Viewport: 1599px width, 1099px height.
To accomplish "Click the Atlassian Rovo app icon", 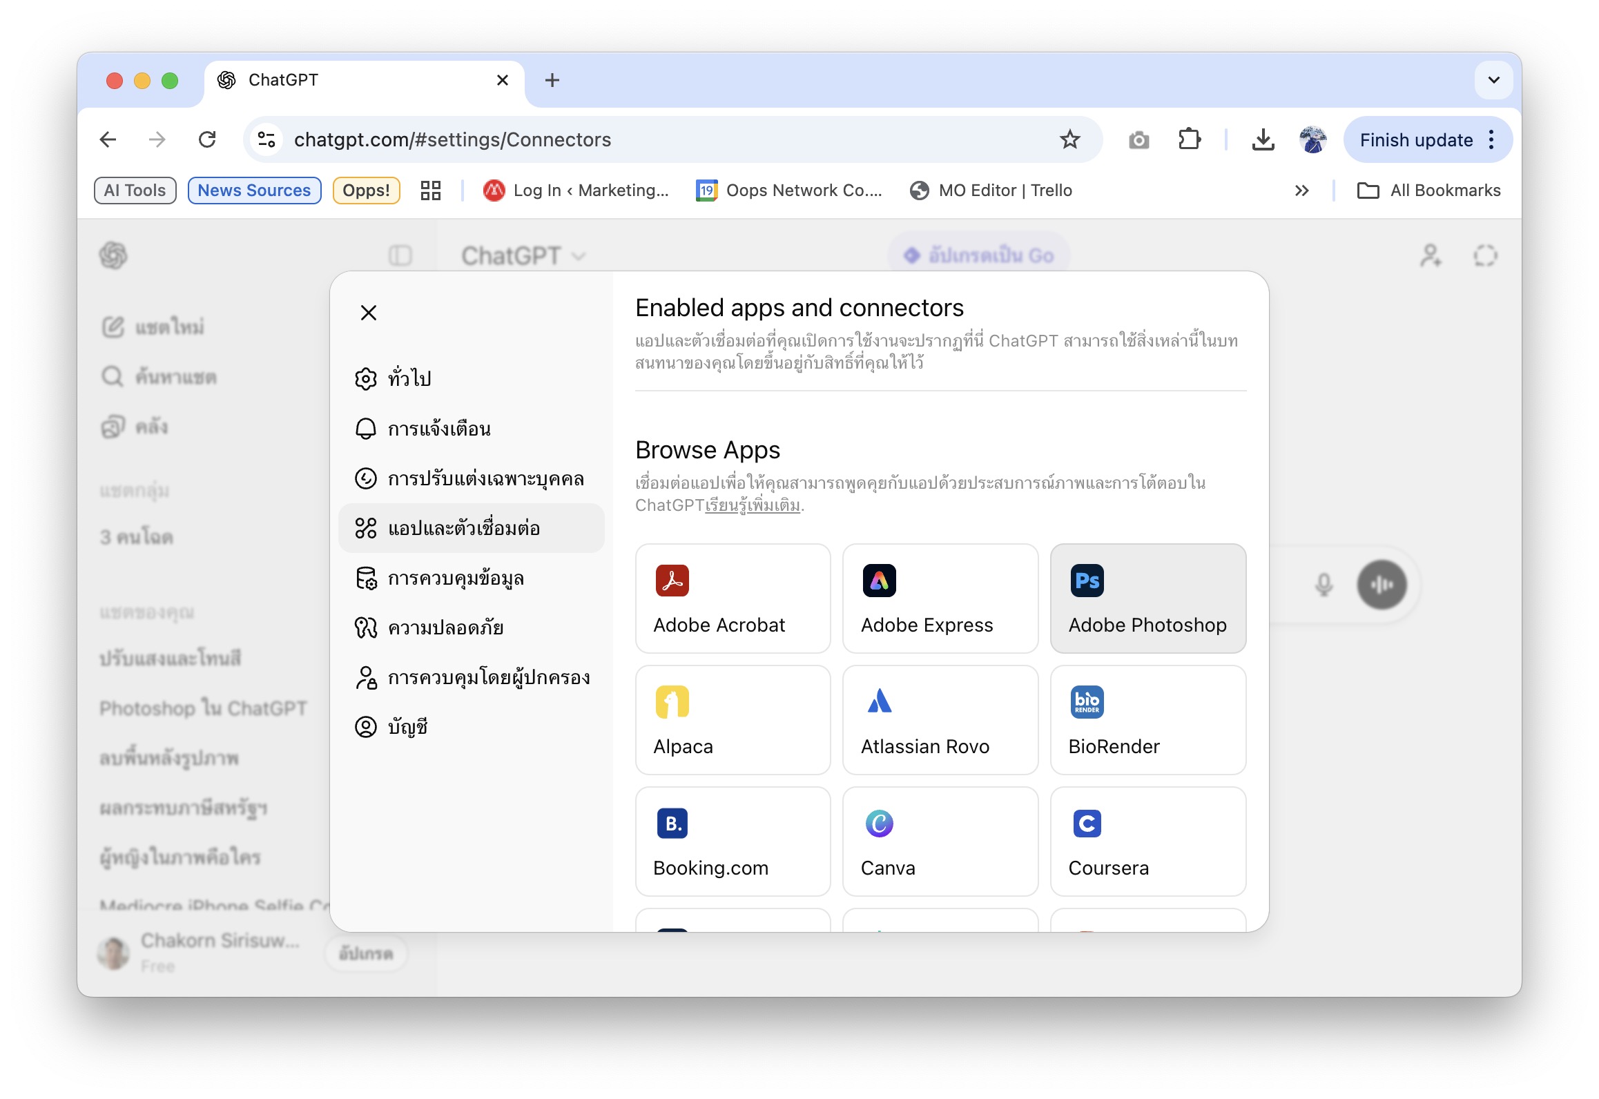I will pos(880,702).
